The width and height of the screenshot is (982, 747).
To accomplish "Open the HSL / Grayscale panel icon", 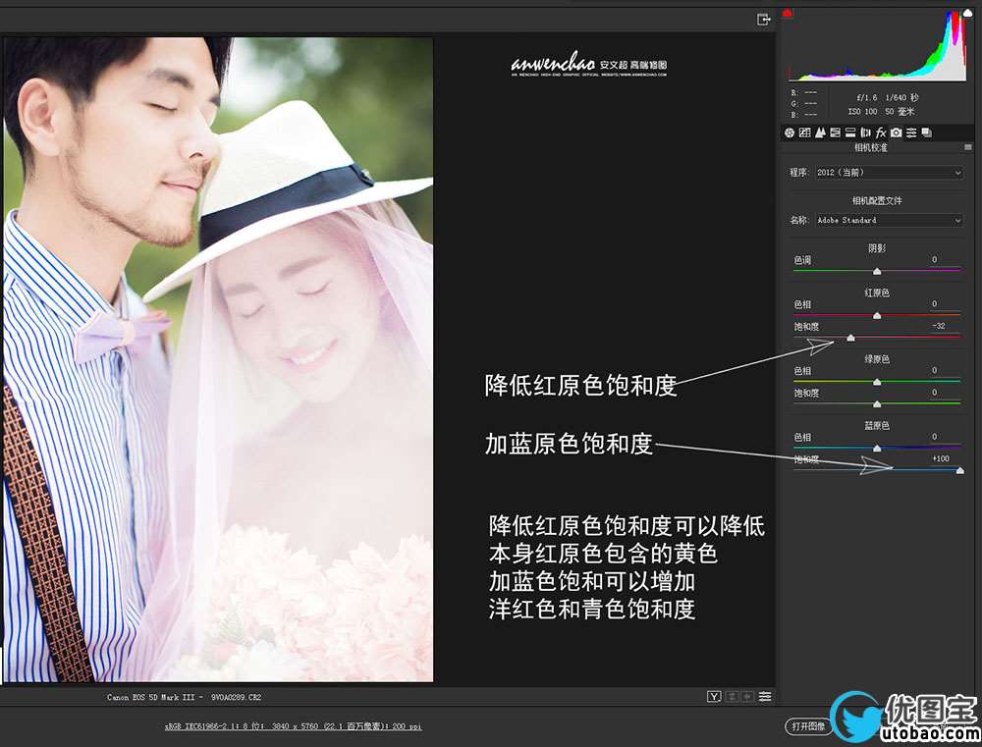I will pos(835,133).
